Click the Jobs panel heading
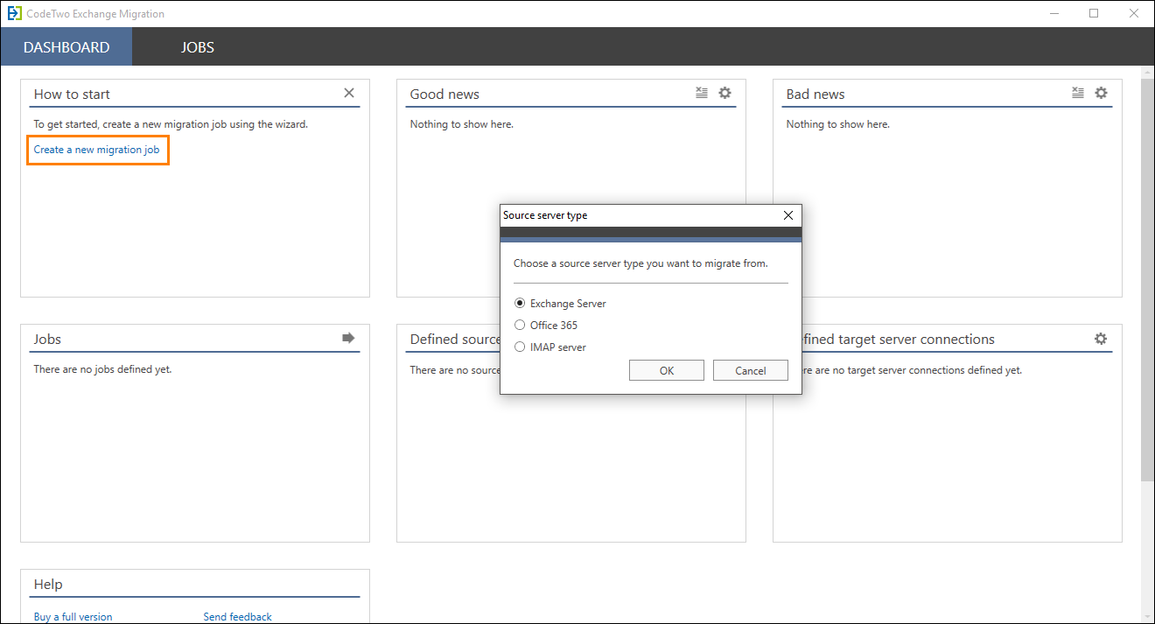Image resolution: width=1155 pixels, height=624 pixels. (47, 340)
